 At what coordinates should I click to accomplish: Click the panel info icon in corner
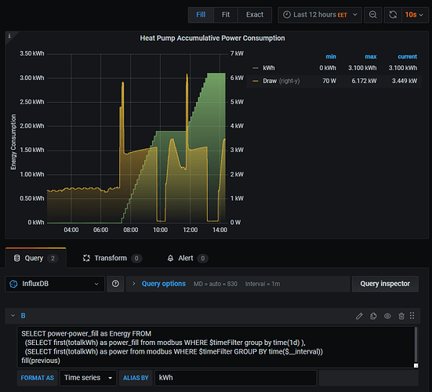click(9, 36)
